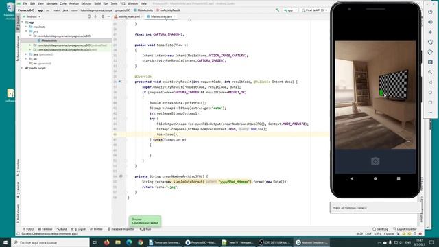Screen dimensions: 439x247
Task: Open the app run configuration dropdown
Action: pos(290,10)
